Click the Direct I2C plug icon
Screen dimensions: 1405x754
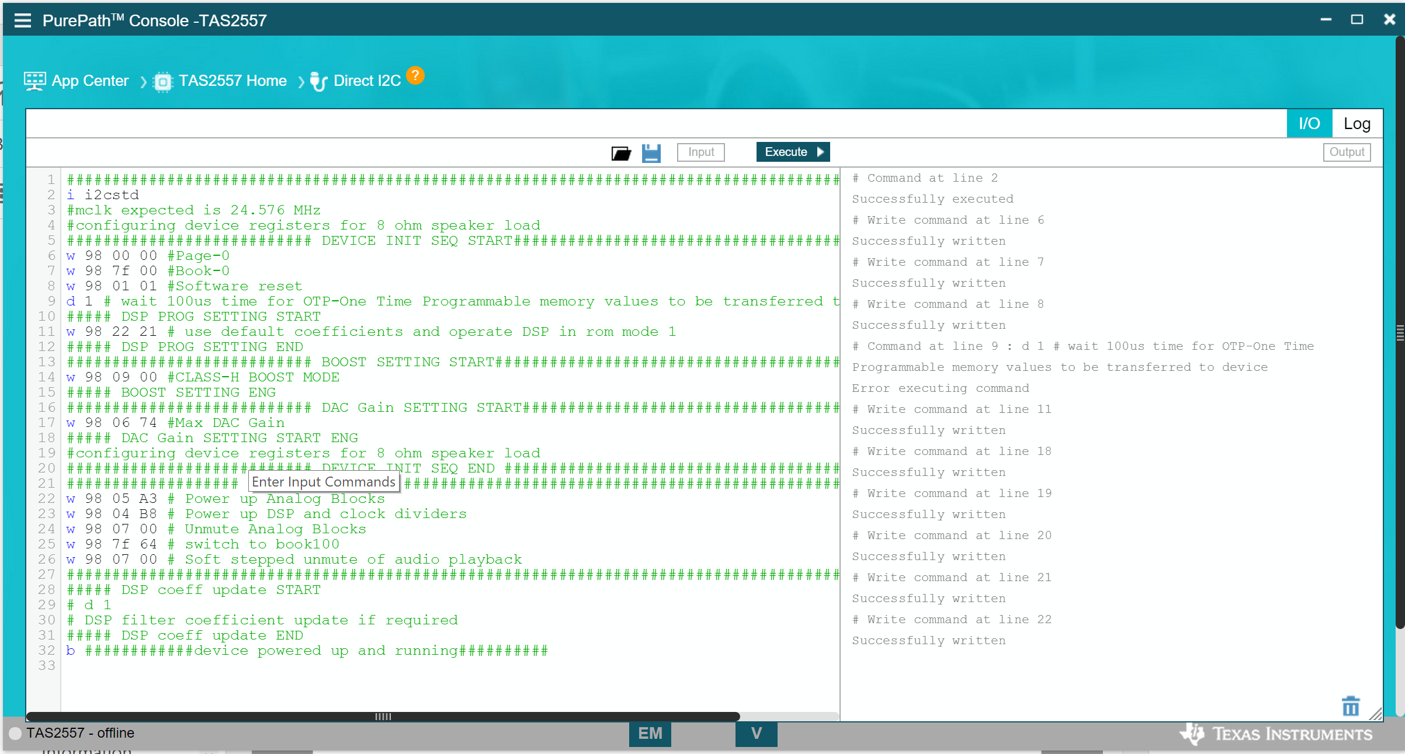318,82
